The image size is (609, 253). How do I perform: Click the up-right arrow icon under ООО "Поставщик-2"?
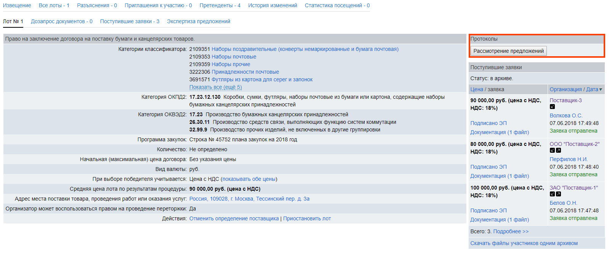[558, 150]
